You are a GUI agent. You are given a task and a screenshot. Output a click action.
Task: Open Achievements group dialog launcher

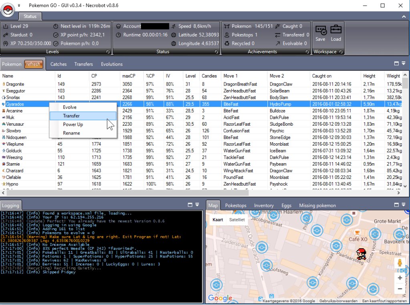click(307, 52)
